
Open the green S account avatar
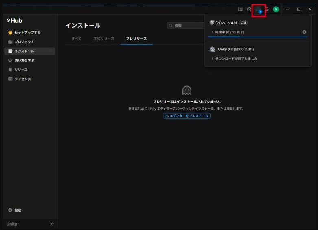tap(276, 9)
